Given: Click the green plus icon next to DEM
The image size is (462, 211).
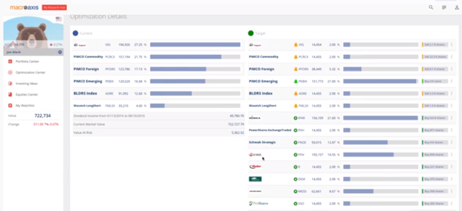Looking at the screenshot, I should coord(295,179).
